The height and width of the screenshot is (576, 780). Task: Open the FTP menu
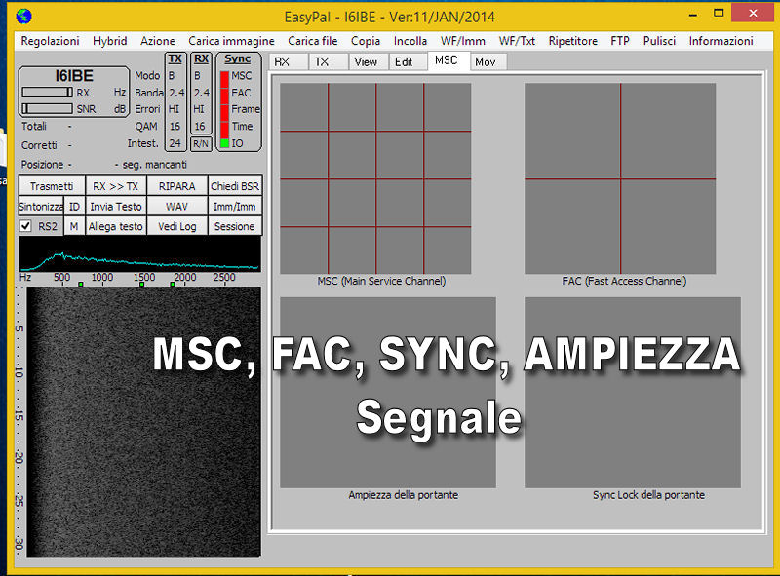(620, 41)
